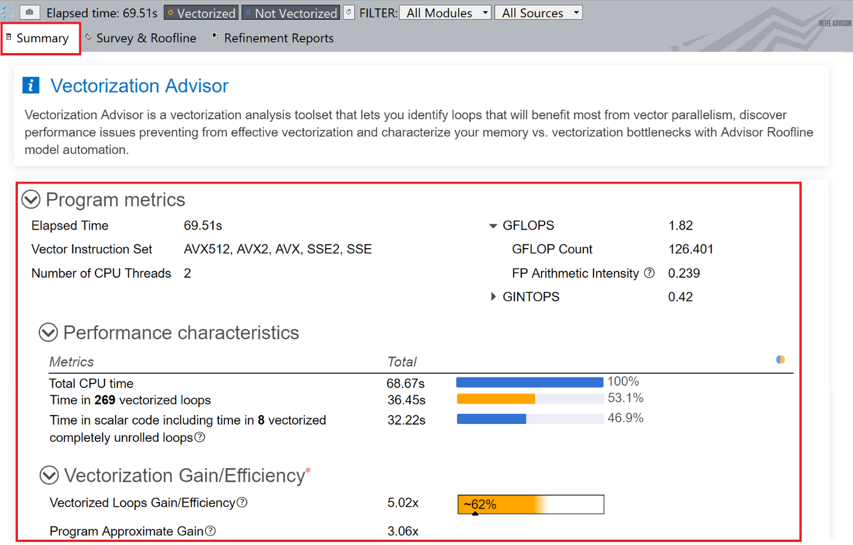
Task: Expand the GINTOPS metric group
Action: point(493,296)
